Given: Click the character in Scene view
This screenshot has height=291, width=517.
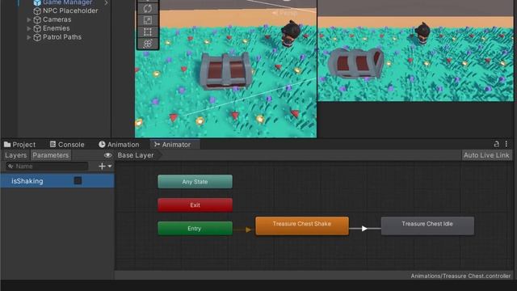Looking at the screenshot, I should 290,33.
